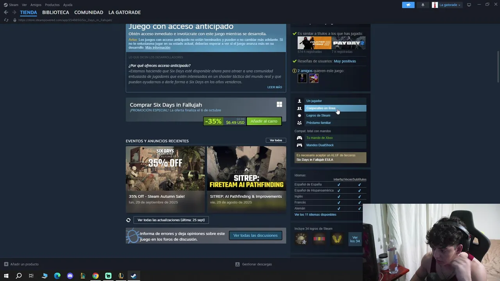Reload the store page
This screenshot has width=500, height=281.
pos(6,20)
